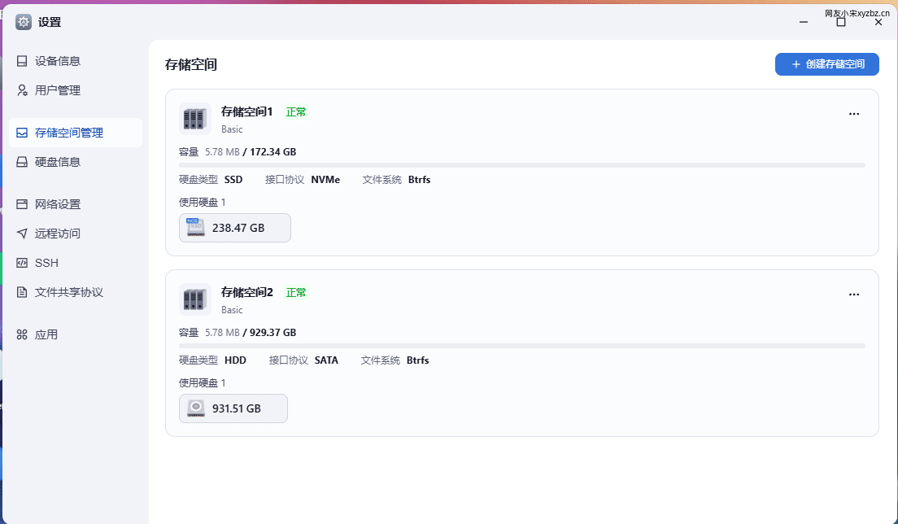Open the 设备信息 sidebar item
This screenshot has height=524, width=898.
tap(76, 61)
